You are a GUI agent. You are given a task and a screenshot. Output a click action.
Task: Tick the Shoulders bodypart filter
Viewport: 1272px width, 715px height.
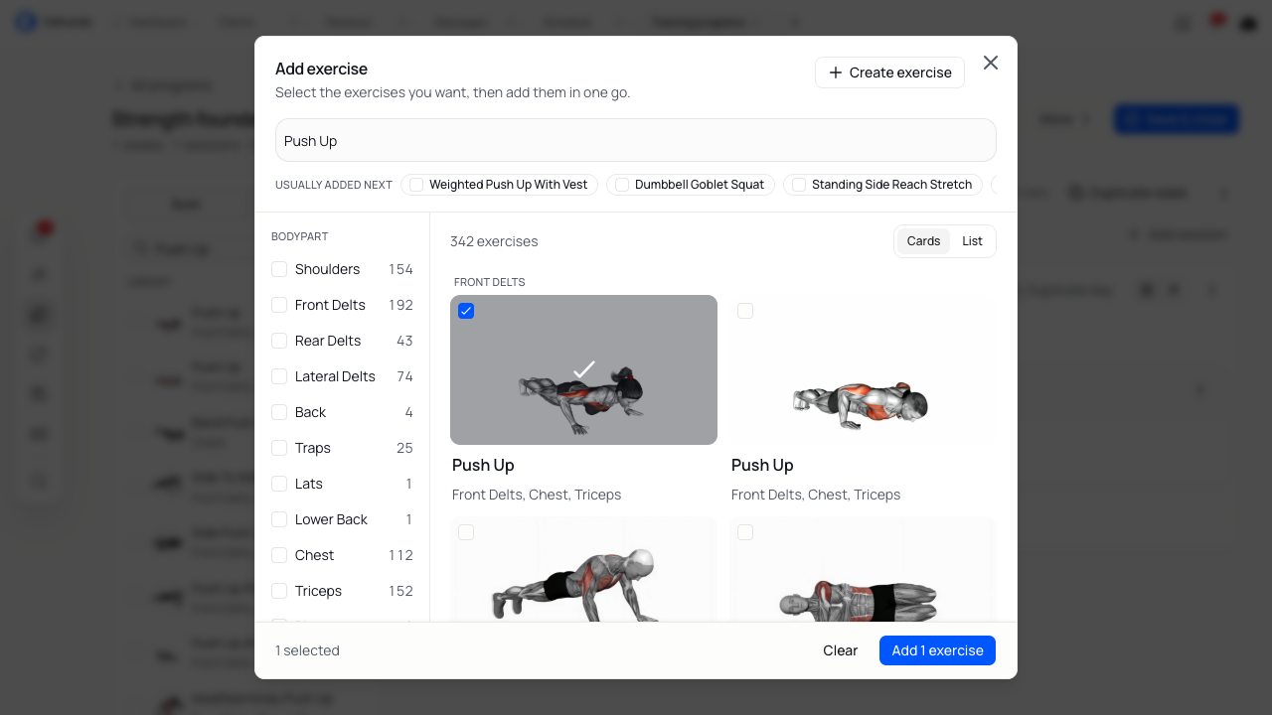tap(279, 269)
